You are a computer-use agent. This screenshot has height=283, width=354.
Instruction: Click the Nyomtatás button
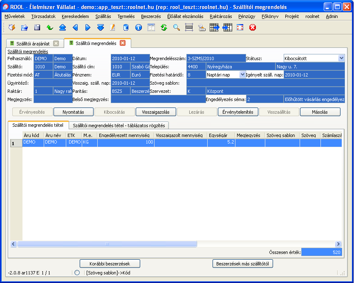point(73,112)
